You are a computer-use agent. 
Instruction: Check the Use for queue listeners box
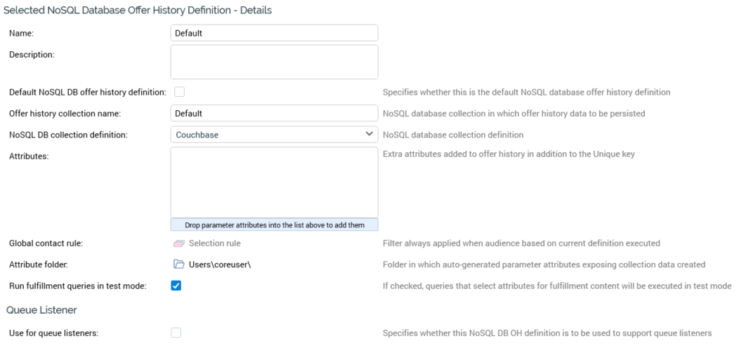pos(176,333)
